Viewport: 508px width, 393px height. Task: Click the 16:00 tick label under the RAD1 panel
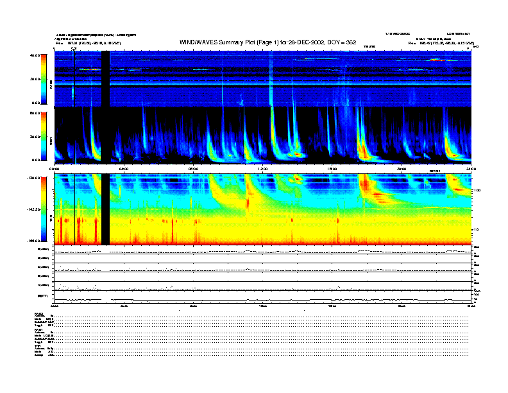point(332,169)
